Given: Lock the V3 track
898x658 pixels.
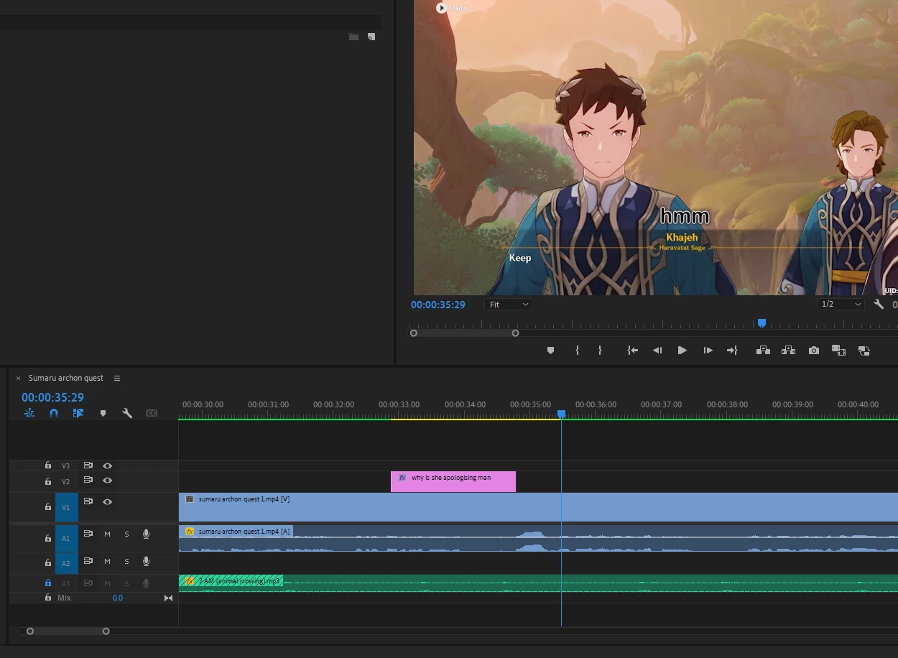Looking at the screenshot, I should (48, 465).
